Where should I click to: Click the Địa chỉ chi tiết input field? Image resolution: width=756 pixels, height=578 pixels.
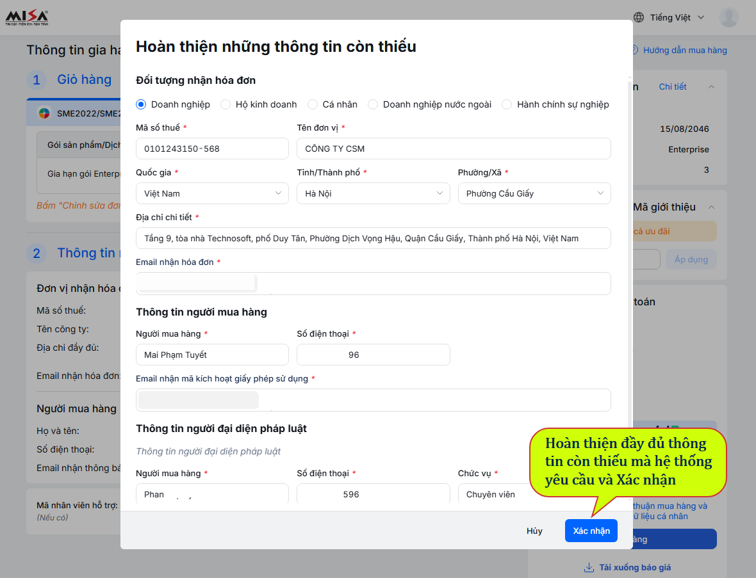tap(373, 238)
